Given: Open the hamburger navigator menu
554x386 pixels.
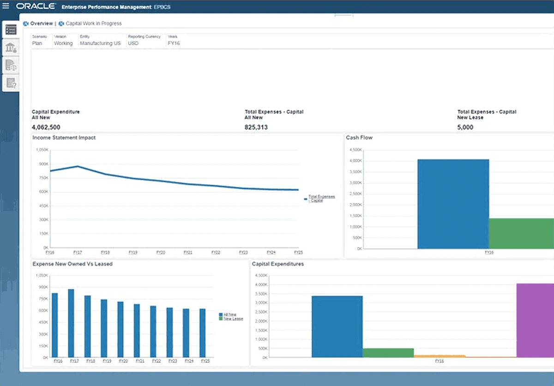Looking at the screenshot, I should tap(6, 6).
